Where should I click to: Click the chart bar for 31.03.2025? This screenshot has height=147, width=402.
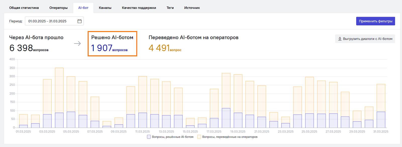[x=381, y=106]
